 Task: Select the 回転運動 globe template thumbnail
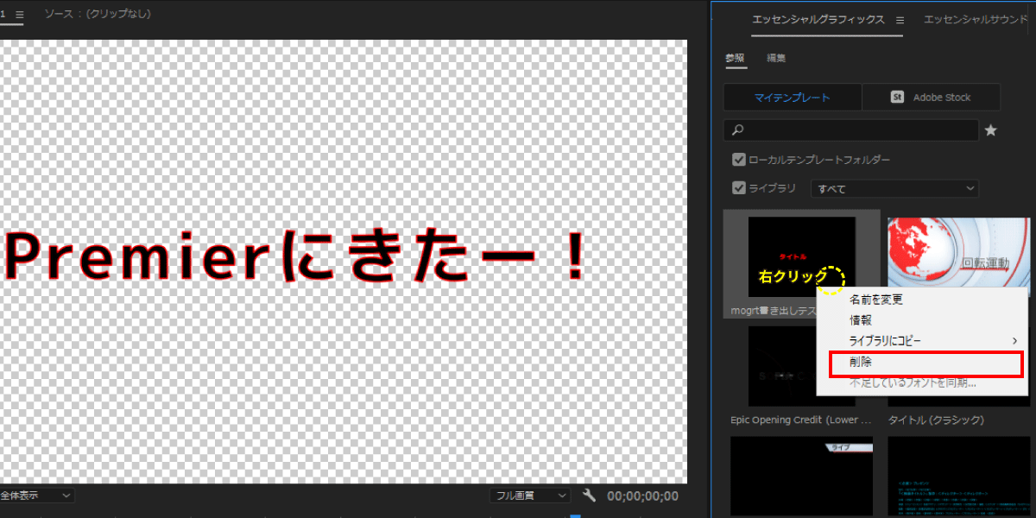[x=958, y=252]
